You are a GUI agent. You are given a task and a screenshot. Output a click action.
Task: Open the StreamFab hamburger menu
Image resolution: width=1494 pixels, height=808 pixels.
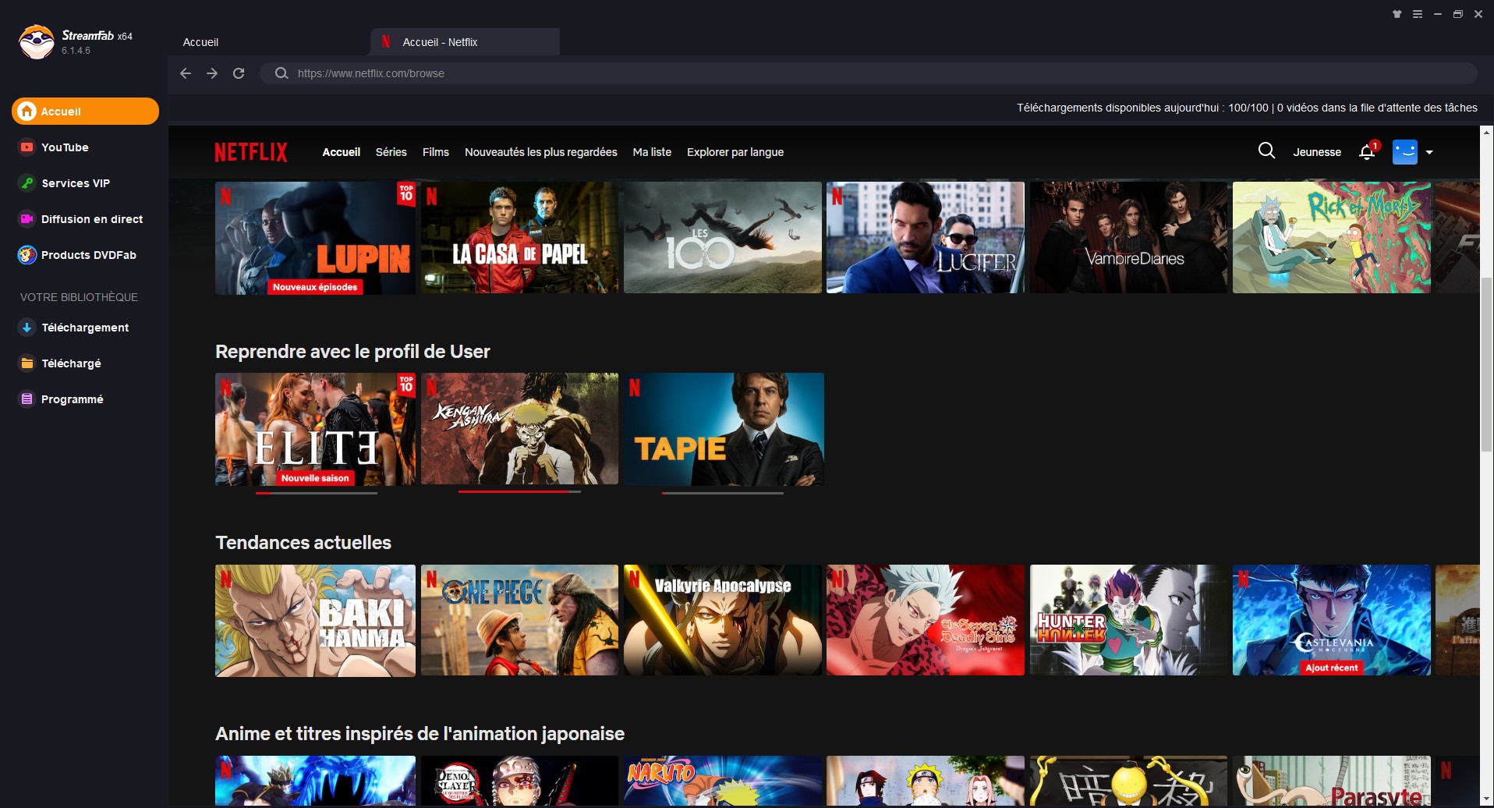(1418, 14)
